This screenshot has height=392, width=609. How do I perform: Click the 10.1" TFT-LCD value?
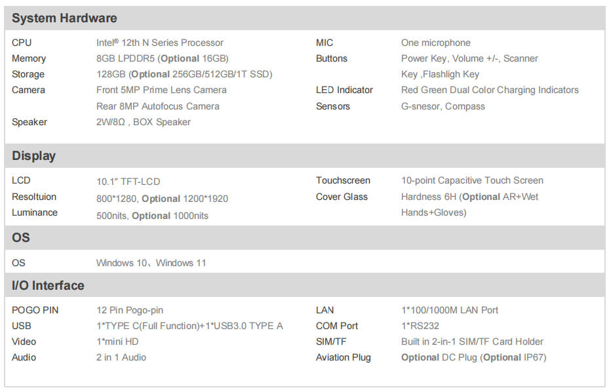pyautogui.click(x=128, y=182)
